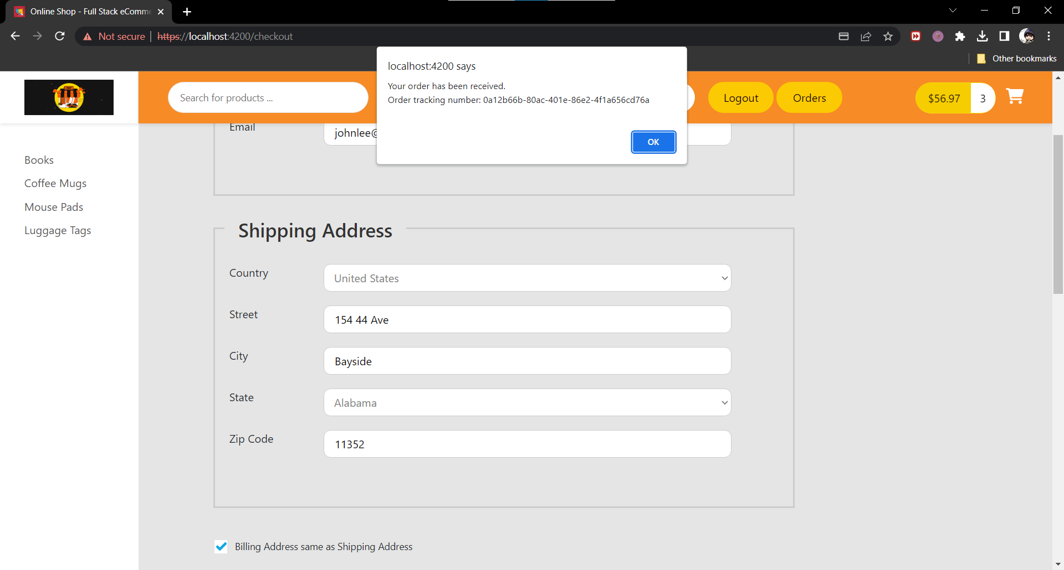The image size is (1064, 570).
Task: Click the Online Shop logo
Action: 69,97
